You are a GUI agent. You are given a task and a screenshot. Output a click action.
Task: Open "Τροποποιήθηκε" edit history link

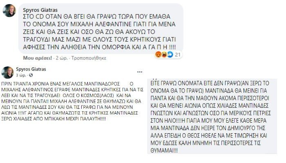(x=89, y=58)
